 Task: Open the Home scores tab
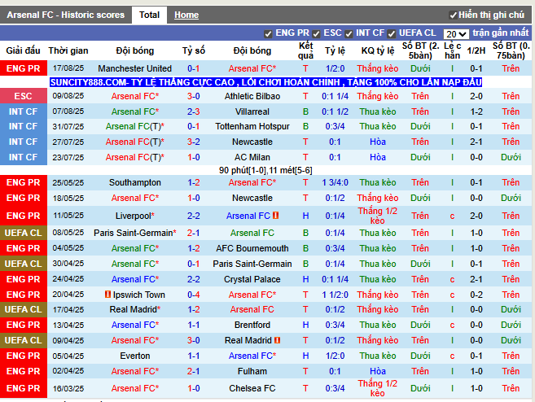186,15
